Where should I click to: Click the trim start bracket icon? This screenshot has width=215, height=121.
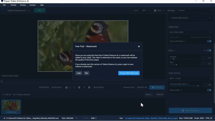70,87
